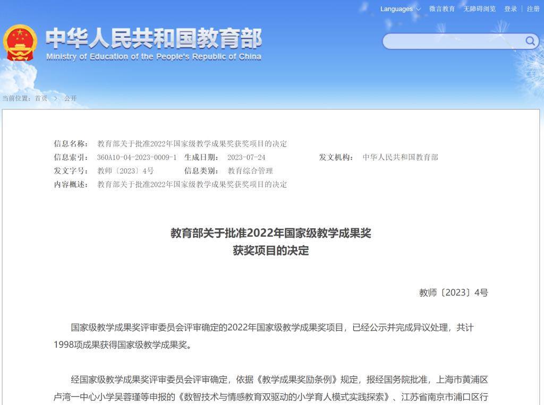Select 教师〔2023〕4号 in the metadata table
Screen dimensions: 544x405
pyautogui.click(x=125, y=171)
